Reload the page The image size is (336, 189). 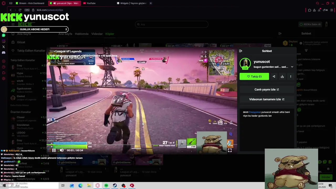[20, 10]
